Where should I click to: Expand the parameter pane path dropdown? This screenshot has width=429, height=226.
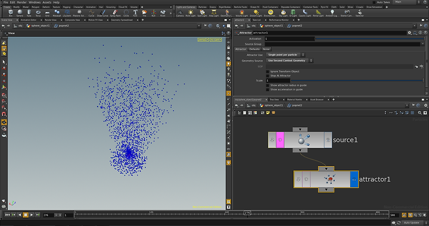click(414, 26)
